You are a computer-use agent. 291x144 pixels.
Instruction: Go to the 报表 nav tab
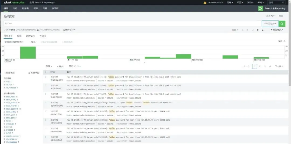36,8
